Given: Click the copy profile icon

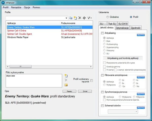Looking at the screenshot, I should 71,18.
